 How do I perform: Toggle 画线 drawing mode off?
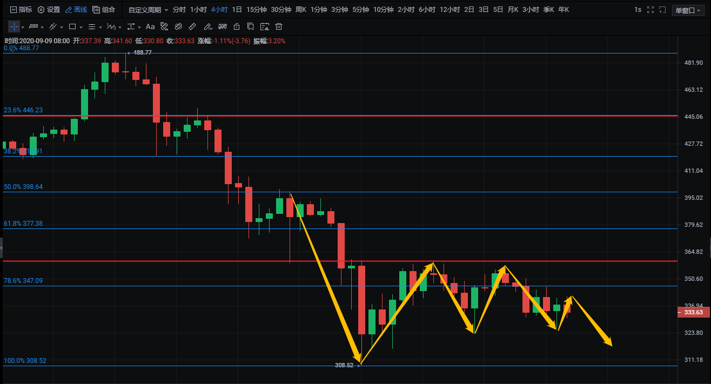pos(76,10)
